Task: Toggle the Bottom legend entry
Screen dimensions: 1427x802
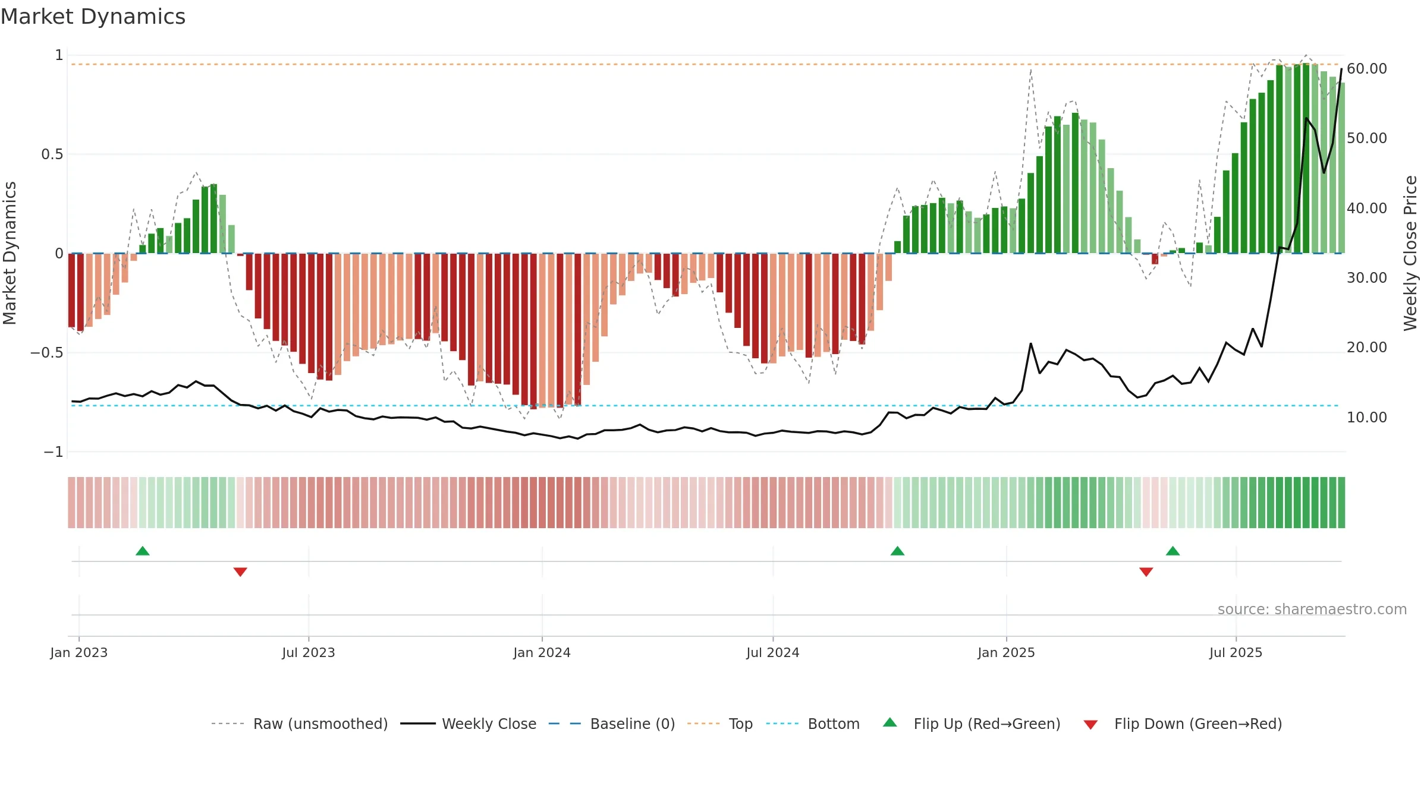Action: click(x=813, y=724)
